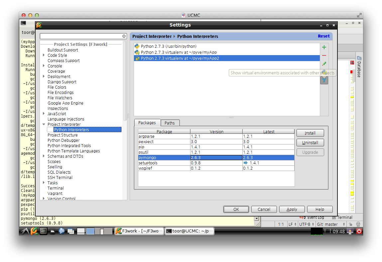Select the Packages tab
382x262 pixels.
pyautogui.click(x=147, y=123)
